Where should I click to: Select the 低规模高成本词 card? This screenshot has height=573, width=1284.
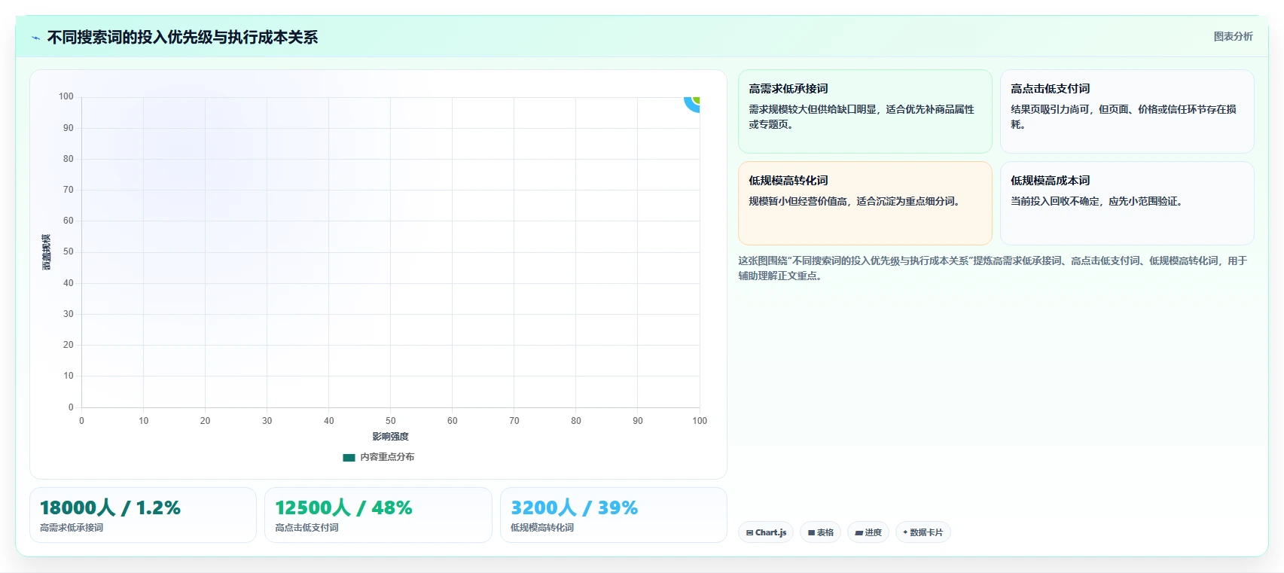coord(1127,203)
